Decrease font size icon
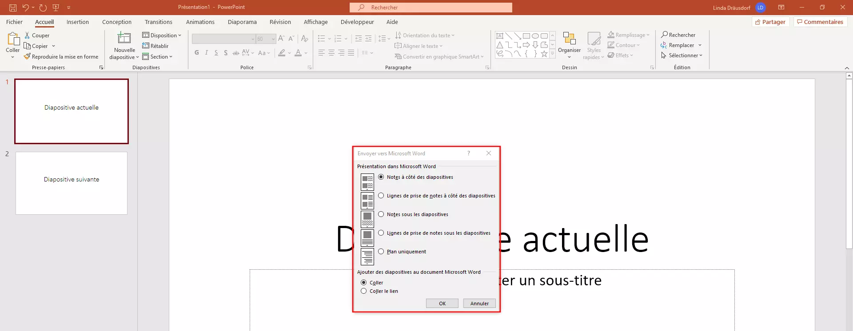Screen dimensions: 853x331 click(291, 39)
